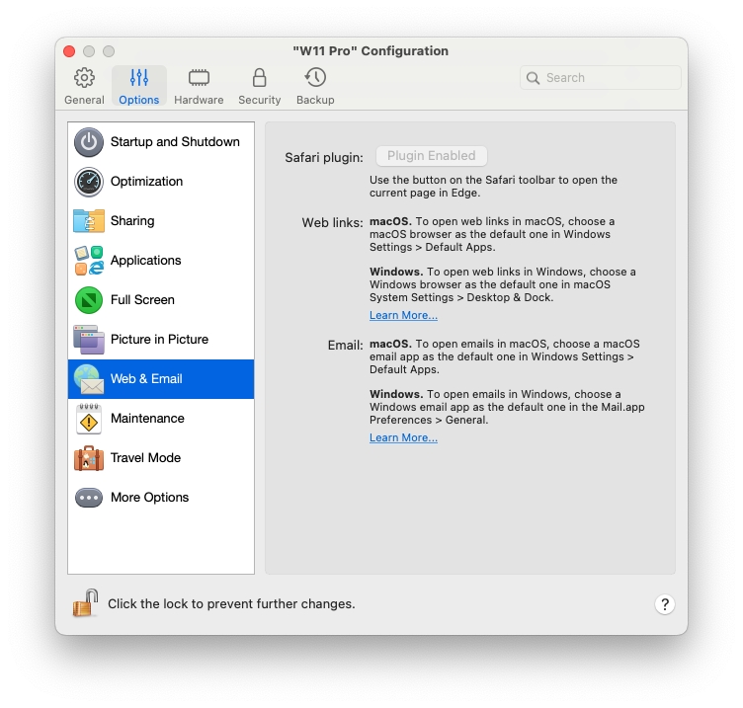The image size is (743, 708).
Task: Click the help question mark button
Action: pyautogui.click(x=665, y=604)
